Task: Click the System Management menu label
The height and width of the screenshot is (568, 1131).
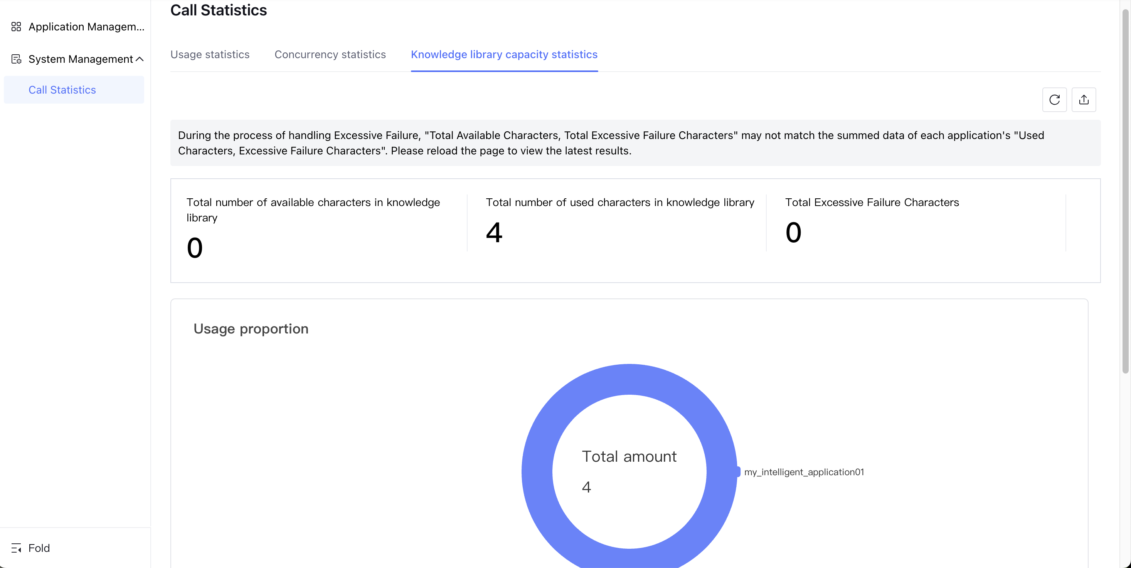Action: (x=80, y=59)
